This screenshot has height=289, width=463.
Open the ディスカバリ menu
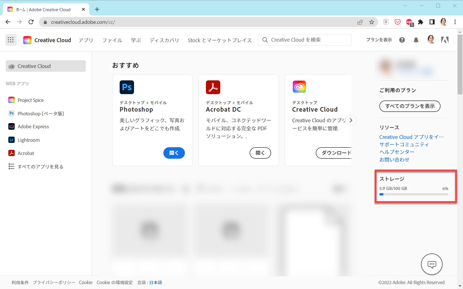164,40
